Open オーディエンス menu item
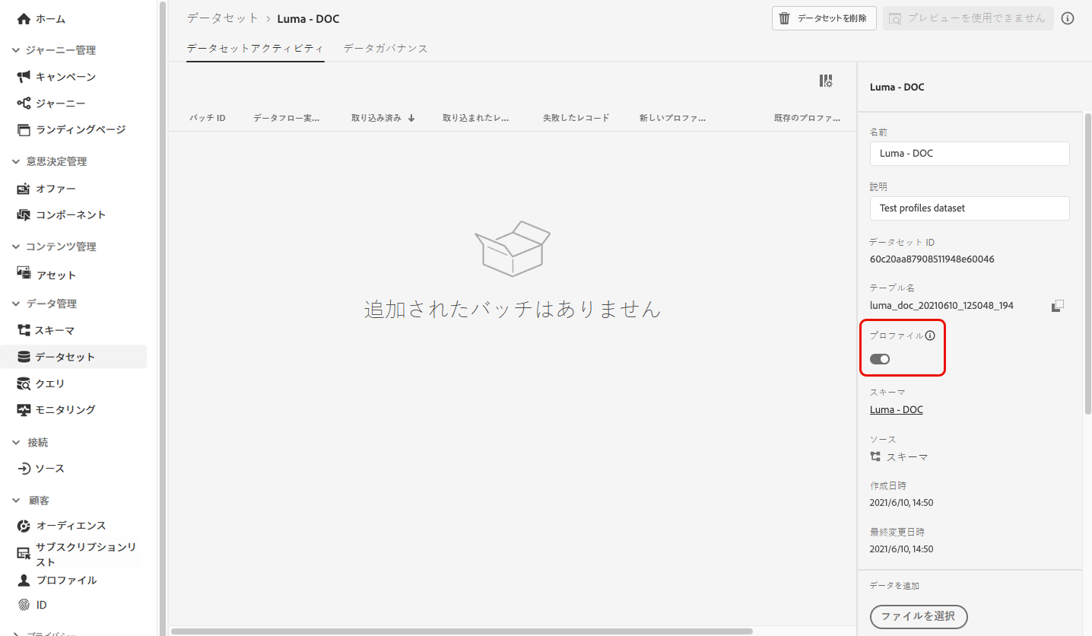The height and width of the screenshot is (636, 1092). tap(71, 526)
